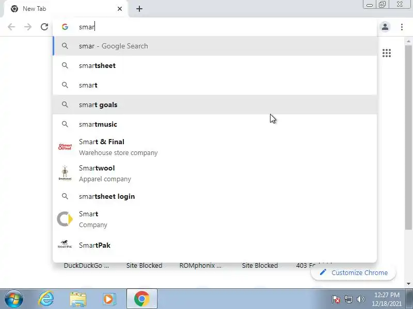
Task: Open Site Blocked shortcut after ROMphonix
Action: tap(260, 265)
